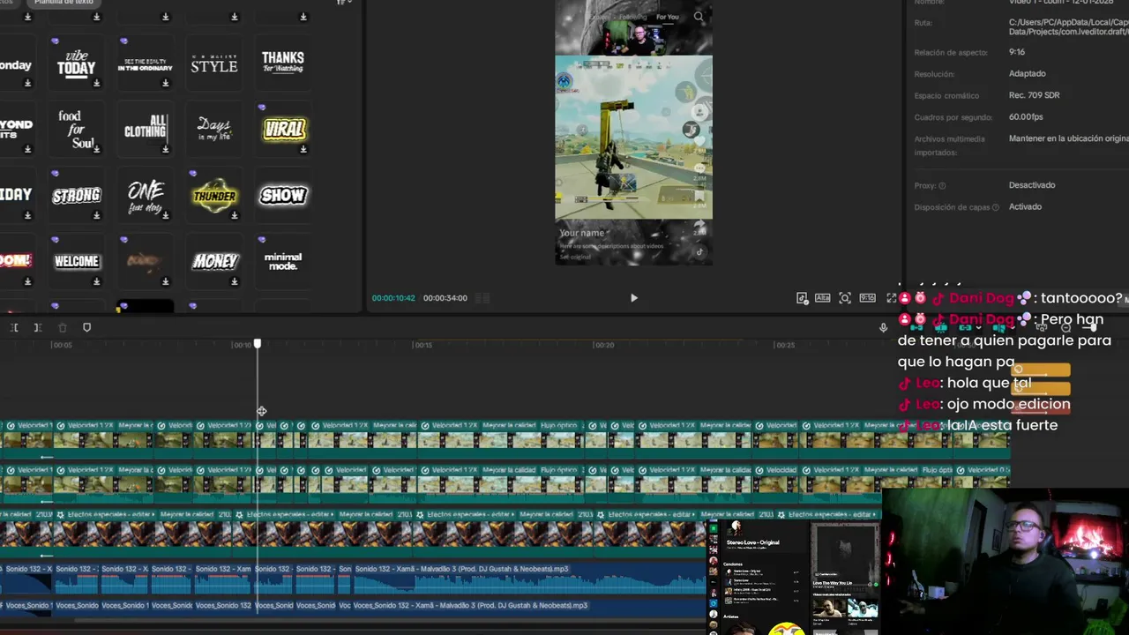Download the 'VIRAL' text template
Viewport: 1129px width, 635px height.
[303, 149]
